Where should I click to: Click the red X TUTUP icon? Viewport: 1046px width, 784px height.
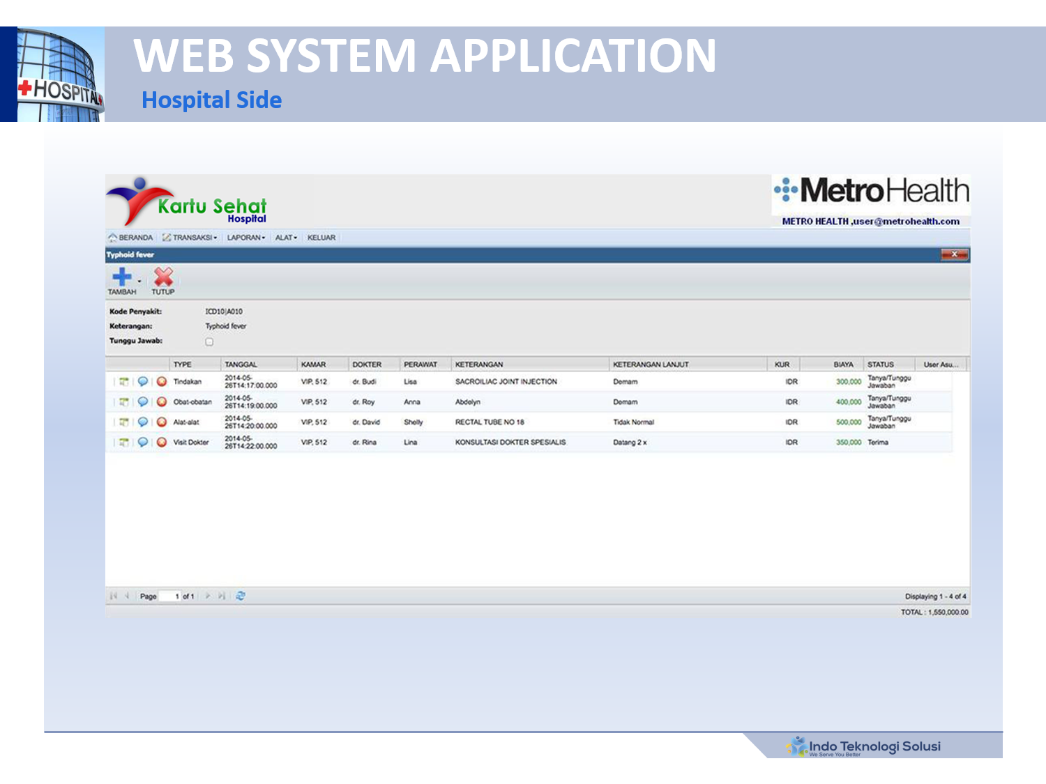point(163,277)
